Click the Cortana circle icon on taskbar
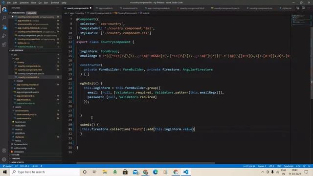 click(85, 172)
